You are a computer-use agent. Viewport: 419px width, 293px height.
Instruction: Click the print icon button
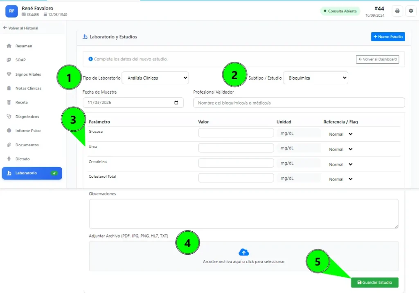click(397, 11)
